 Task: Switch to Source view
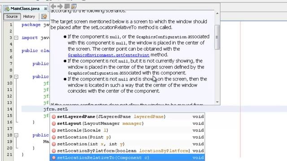point(12,17)
